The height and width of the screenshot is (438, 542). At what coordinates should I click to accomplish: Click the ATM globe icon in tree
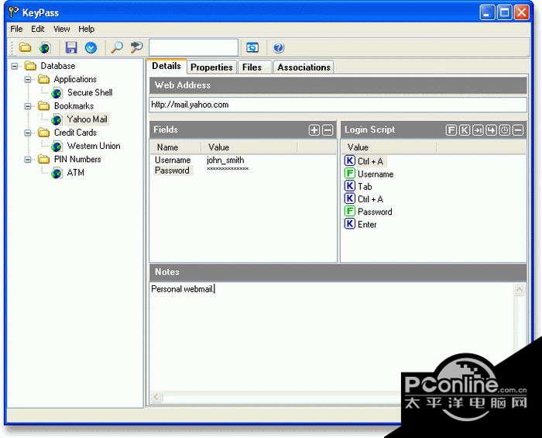click(57, 174)
